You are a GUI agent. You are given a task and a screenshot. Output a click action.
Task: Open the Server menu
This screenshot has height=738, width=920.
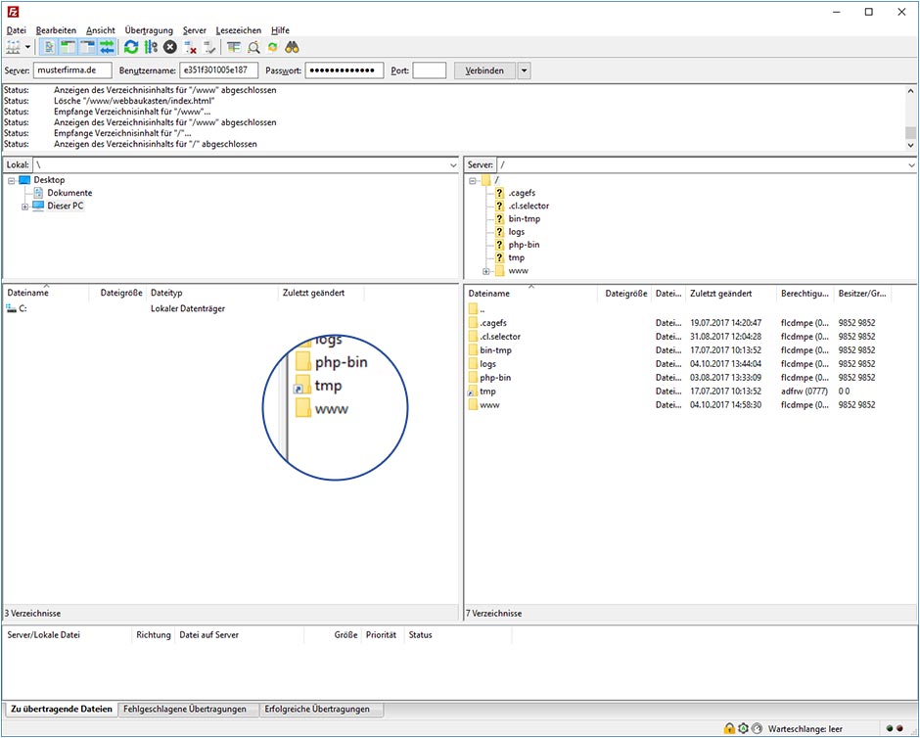(x=194, y=30)
